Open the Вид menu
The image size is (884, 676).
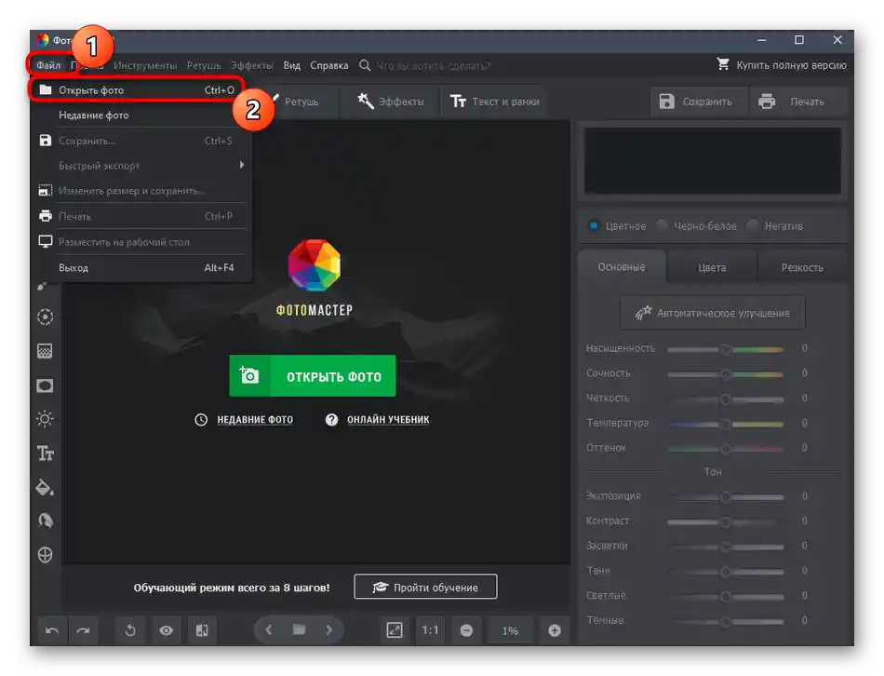291,65
